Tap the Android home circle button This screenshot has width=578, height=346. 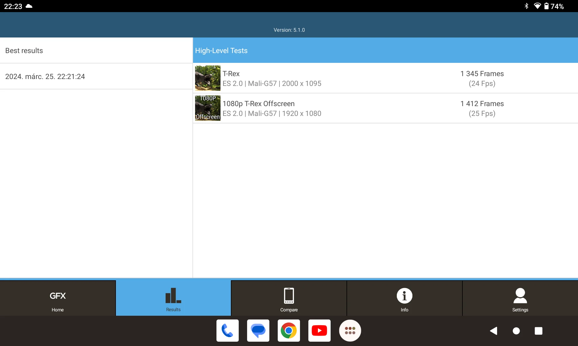[x=516, y=331]
